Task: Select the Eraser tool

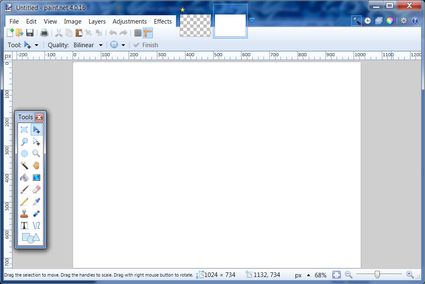Action: coord(37,189)
